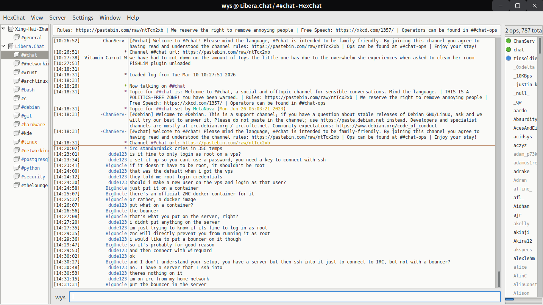This screenshot has height=305, width=543.
Task: Click the #general channel icon
Action: pyautogui.click(x=16, y=37)
